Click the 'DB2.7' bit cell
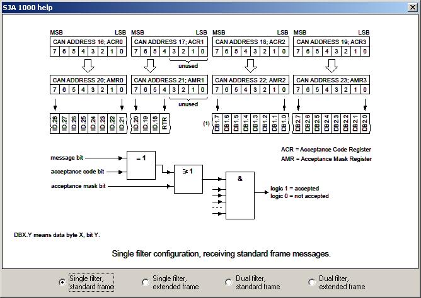Screen dimensions: 421x298 click(x=298, y=123)
